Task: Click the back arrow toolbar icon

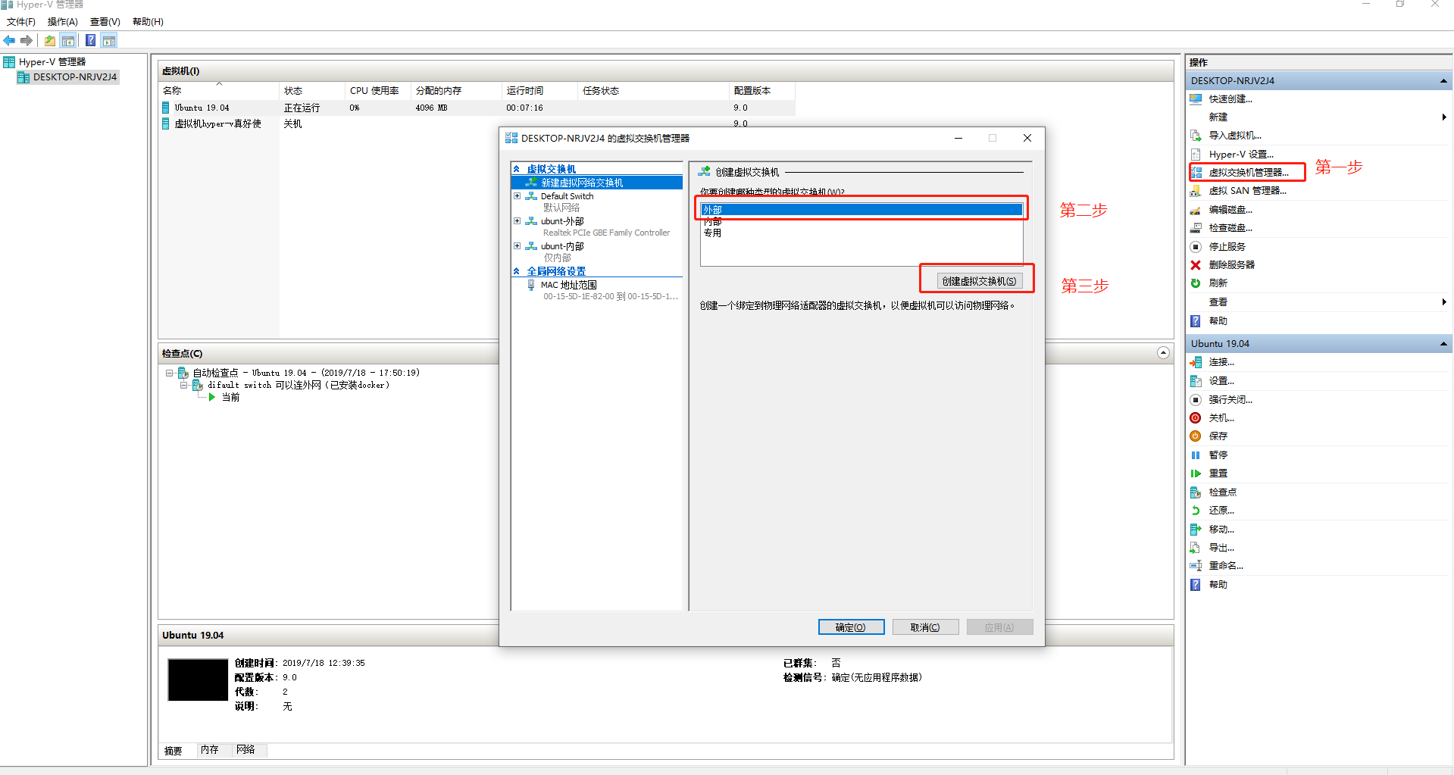Action: (10, 41)
